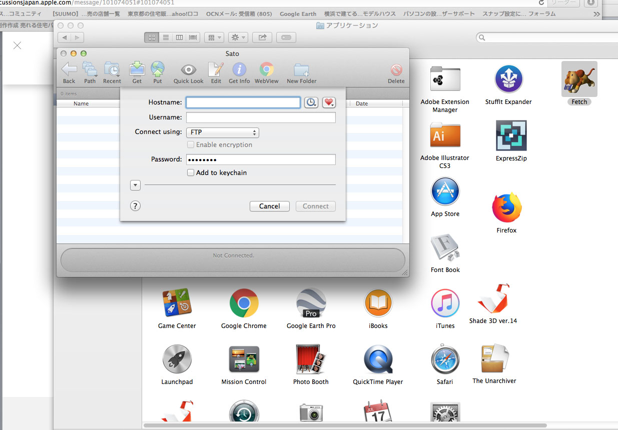Viewport: 618px width, 430px height.
Task: Toggle the Enable encryption checkbox
Action: (191, 144)
